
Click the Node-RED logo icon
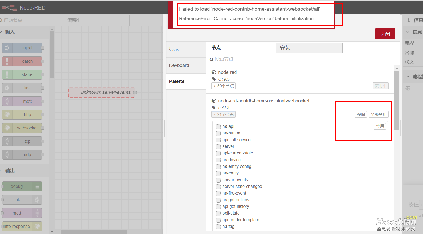[x=9, y=8]
